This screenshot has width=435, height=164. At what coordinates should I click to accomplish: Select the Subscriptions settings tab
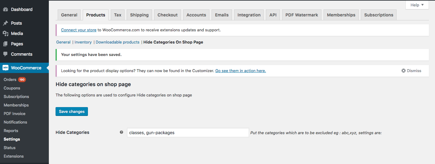tap(379, 15)
